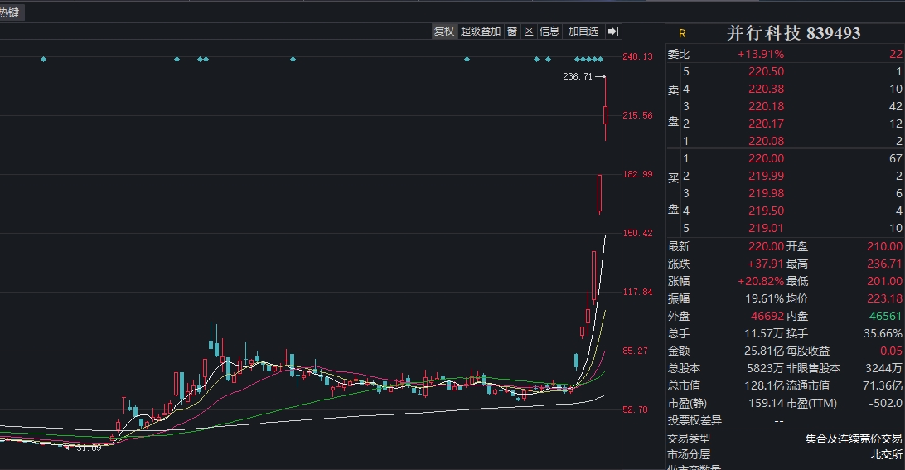Click the 区 range statistics icon
The height and width of the screenshot is (470, 905).
tap(529, 31)
